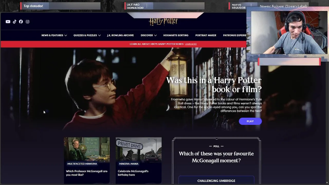
Task: Click the Top donador overlay label
Action: click(x=33, y=6)
